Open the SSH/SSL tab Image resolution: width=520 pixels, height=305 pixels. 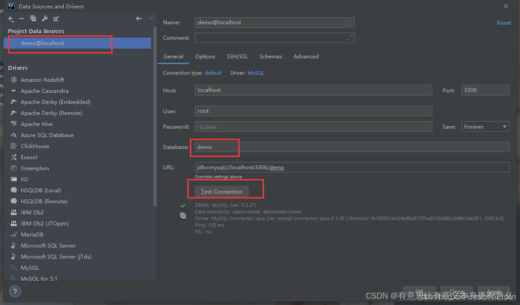pos(237,57)
